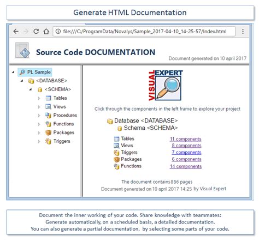Viewport: 259px width, 241px height.
Task: Click the Functions icon in summary list
Action: tap(116, 166)
